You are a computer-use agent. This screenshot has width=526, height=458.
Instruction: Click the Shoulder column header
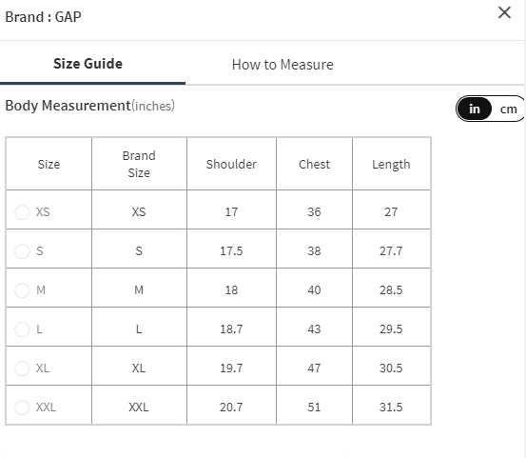click(x=231, y=164)
